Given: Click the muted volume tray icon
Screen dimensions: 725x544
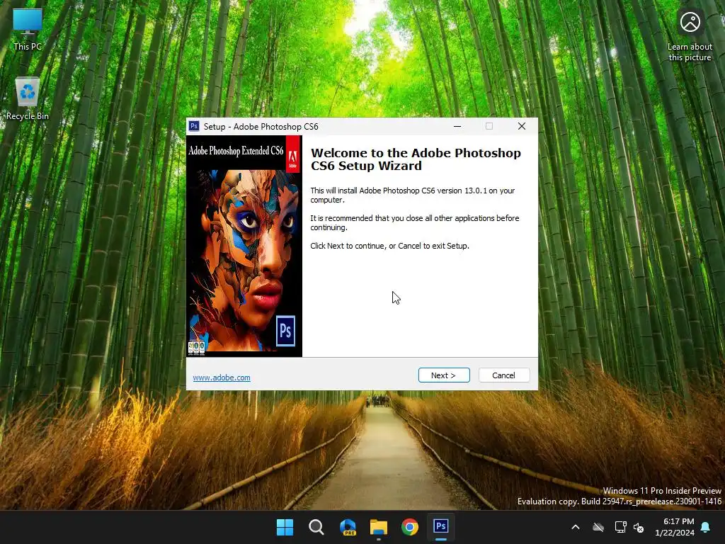Looking at the screenshot, I should [639, 527].
